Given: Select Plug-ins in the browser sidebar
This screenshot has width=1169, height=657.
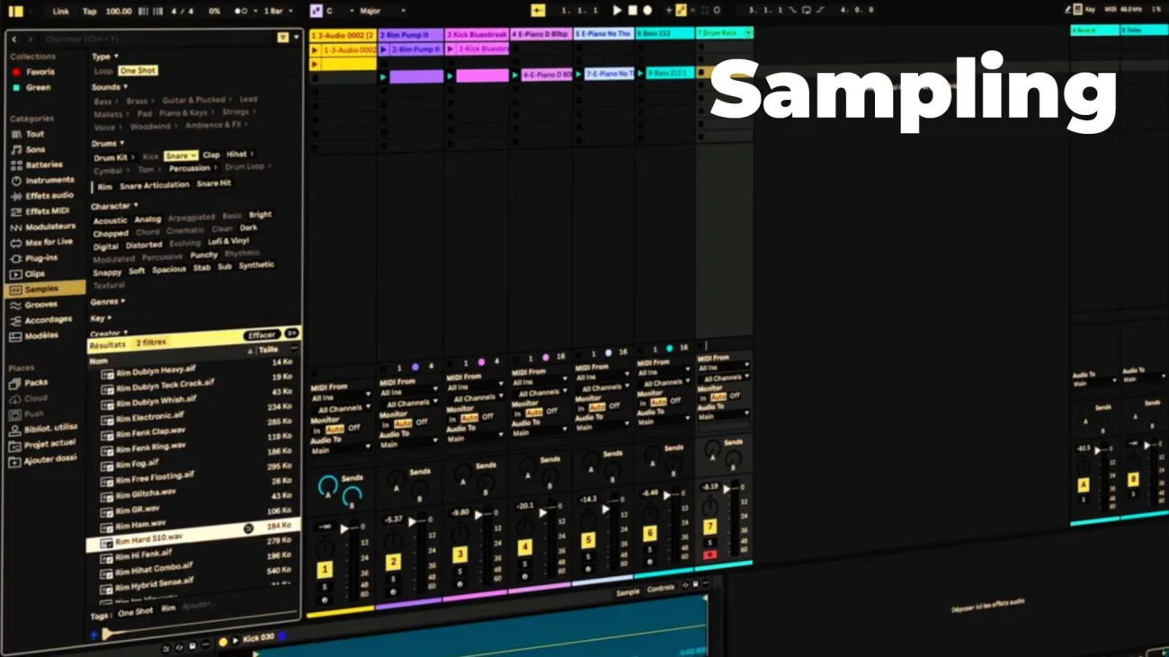Looking at the screenshot, I should coord(40,258).
